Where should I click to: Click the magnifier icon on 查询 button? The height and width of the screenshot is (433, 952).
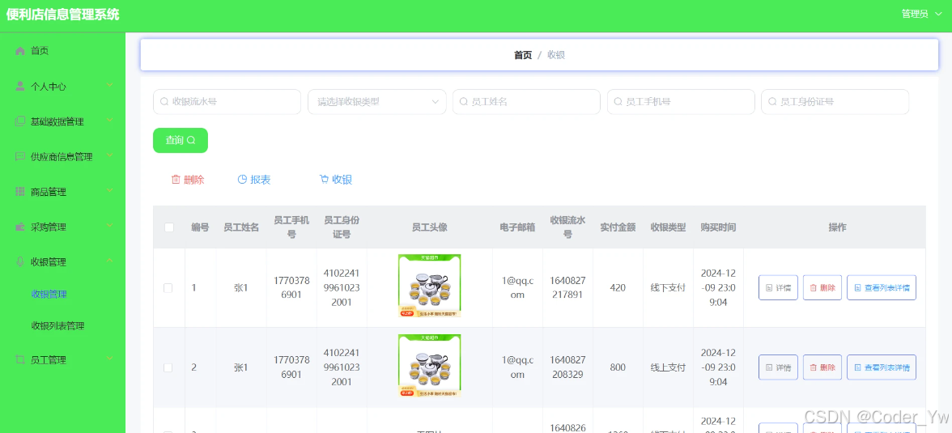click(x=191, y=140)
